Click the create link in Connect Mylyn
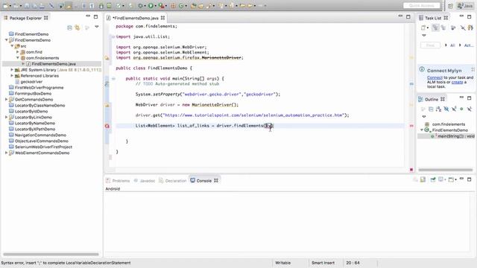 [457, 82]
